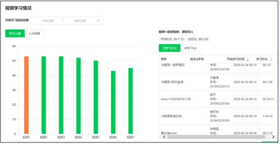Image resolution: width=280 pixels, height=144 pixels.
Task: Click duration value 00:2:46
Action: (x=267, y=82)
